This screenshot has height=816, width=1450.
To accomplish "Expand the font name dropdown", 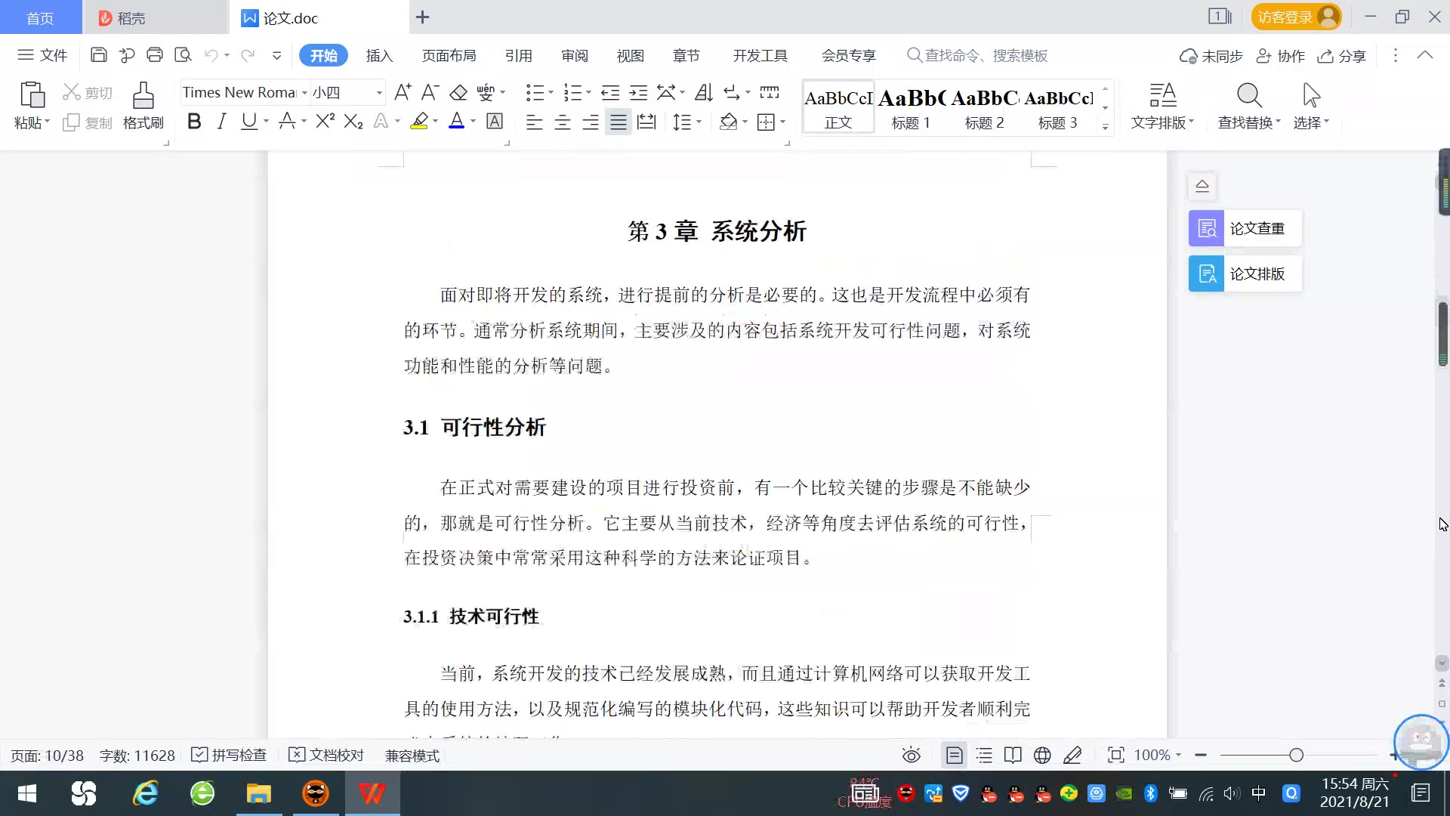I will click(x=304, y=92).
